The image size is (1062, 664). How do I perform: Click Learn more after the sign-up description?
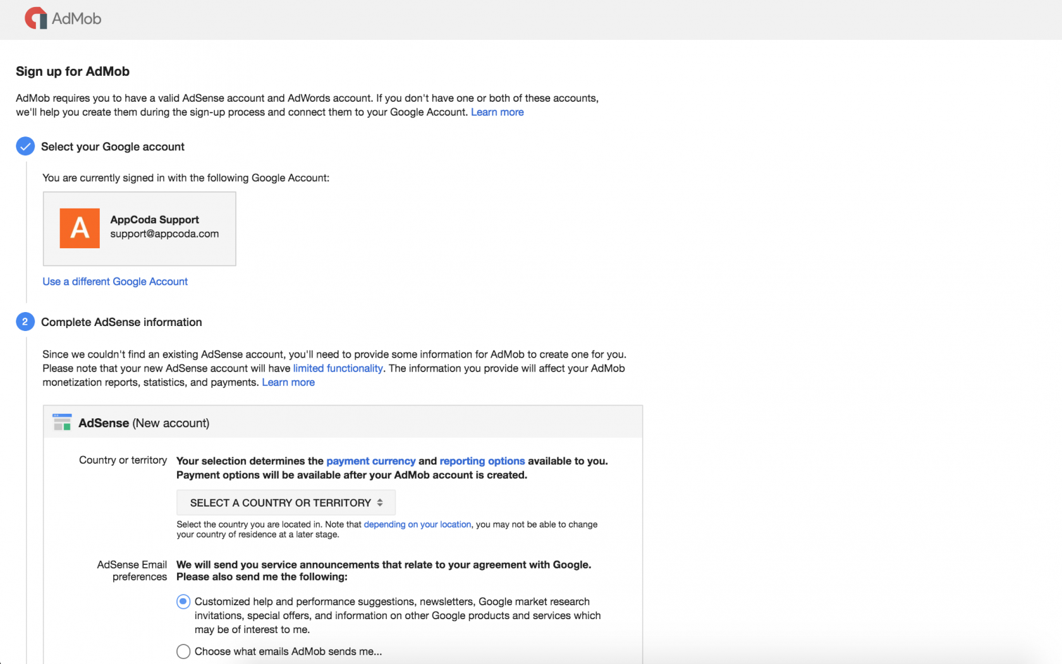497,112
